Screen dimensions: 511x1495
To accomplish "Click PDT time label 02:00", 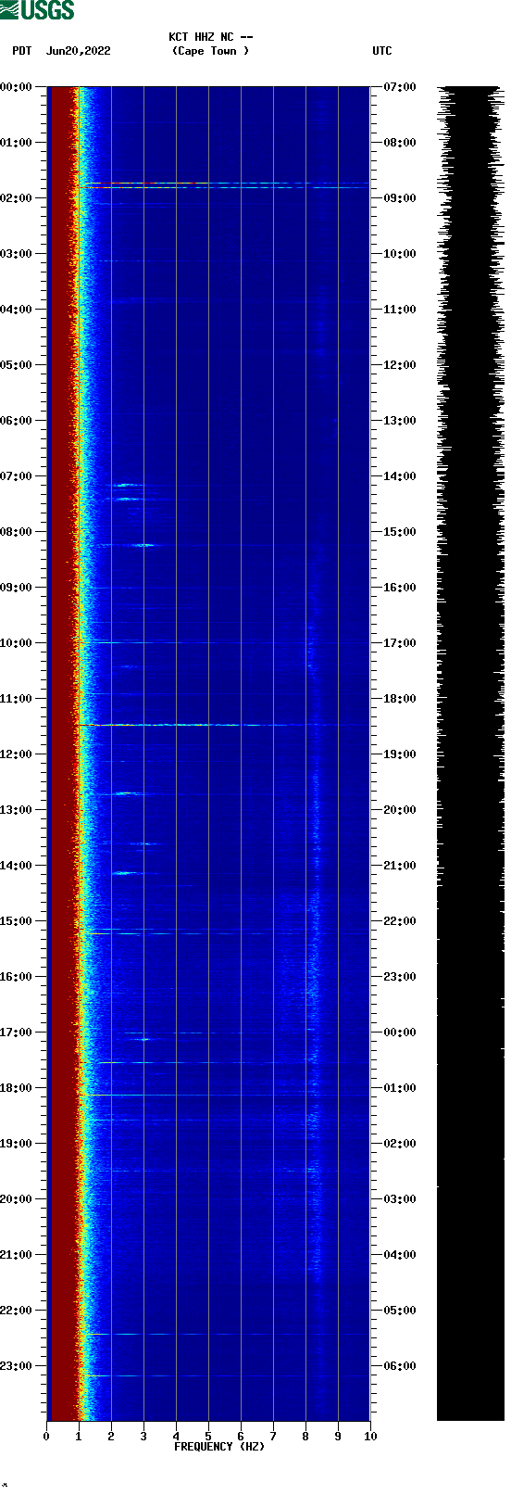I will 17,198.
